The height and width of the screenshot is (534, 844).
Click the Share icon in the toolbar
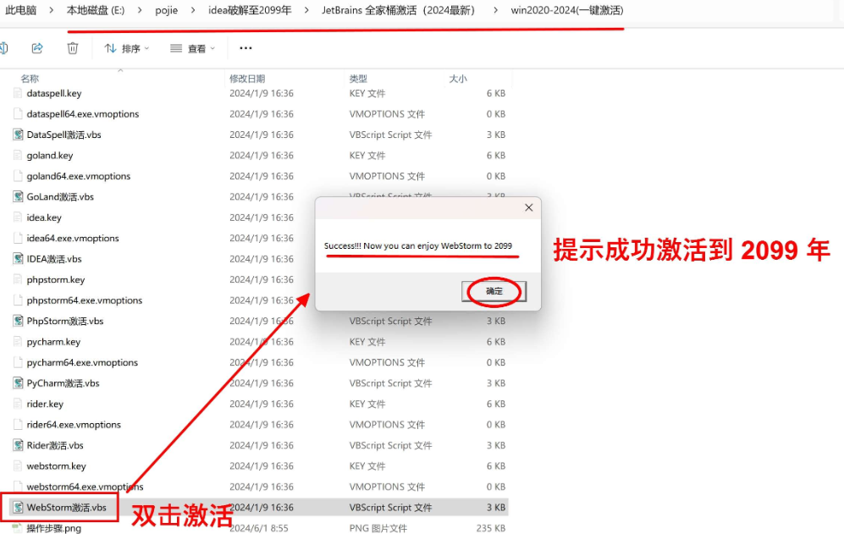click(37, 48)
